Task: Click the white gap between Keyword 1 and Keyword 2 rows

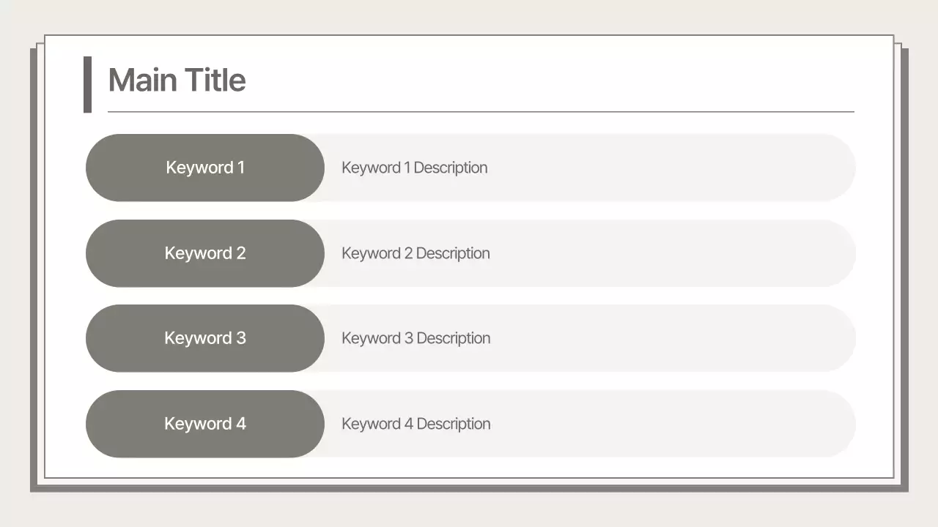Action: tap(469, 211)
